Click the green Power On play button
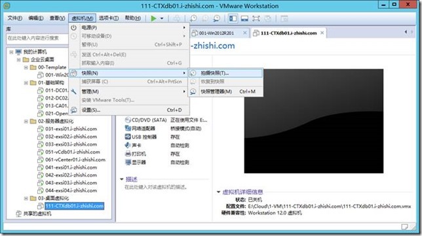Image resolution: width=422 pixels, height=236 pixels. point(153,18)
